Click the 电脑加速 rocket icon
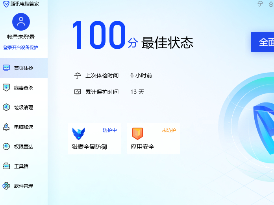Viewport: 274px width, 205px height. point(6,127)
